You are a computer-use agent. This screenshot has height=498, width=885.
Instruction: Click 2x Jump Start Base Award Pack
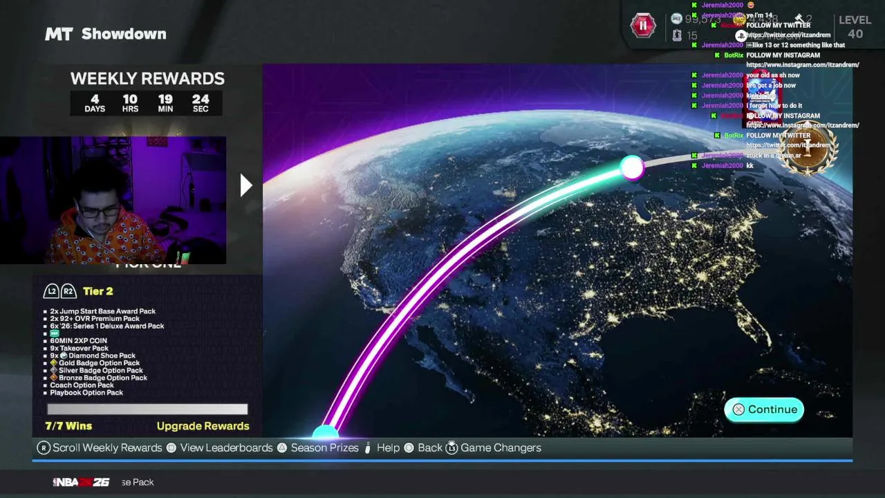[x=102, y=311]
